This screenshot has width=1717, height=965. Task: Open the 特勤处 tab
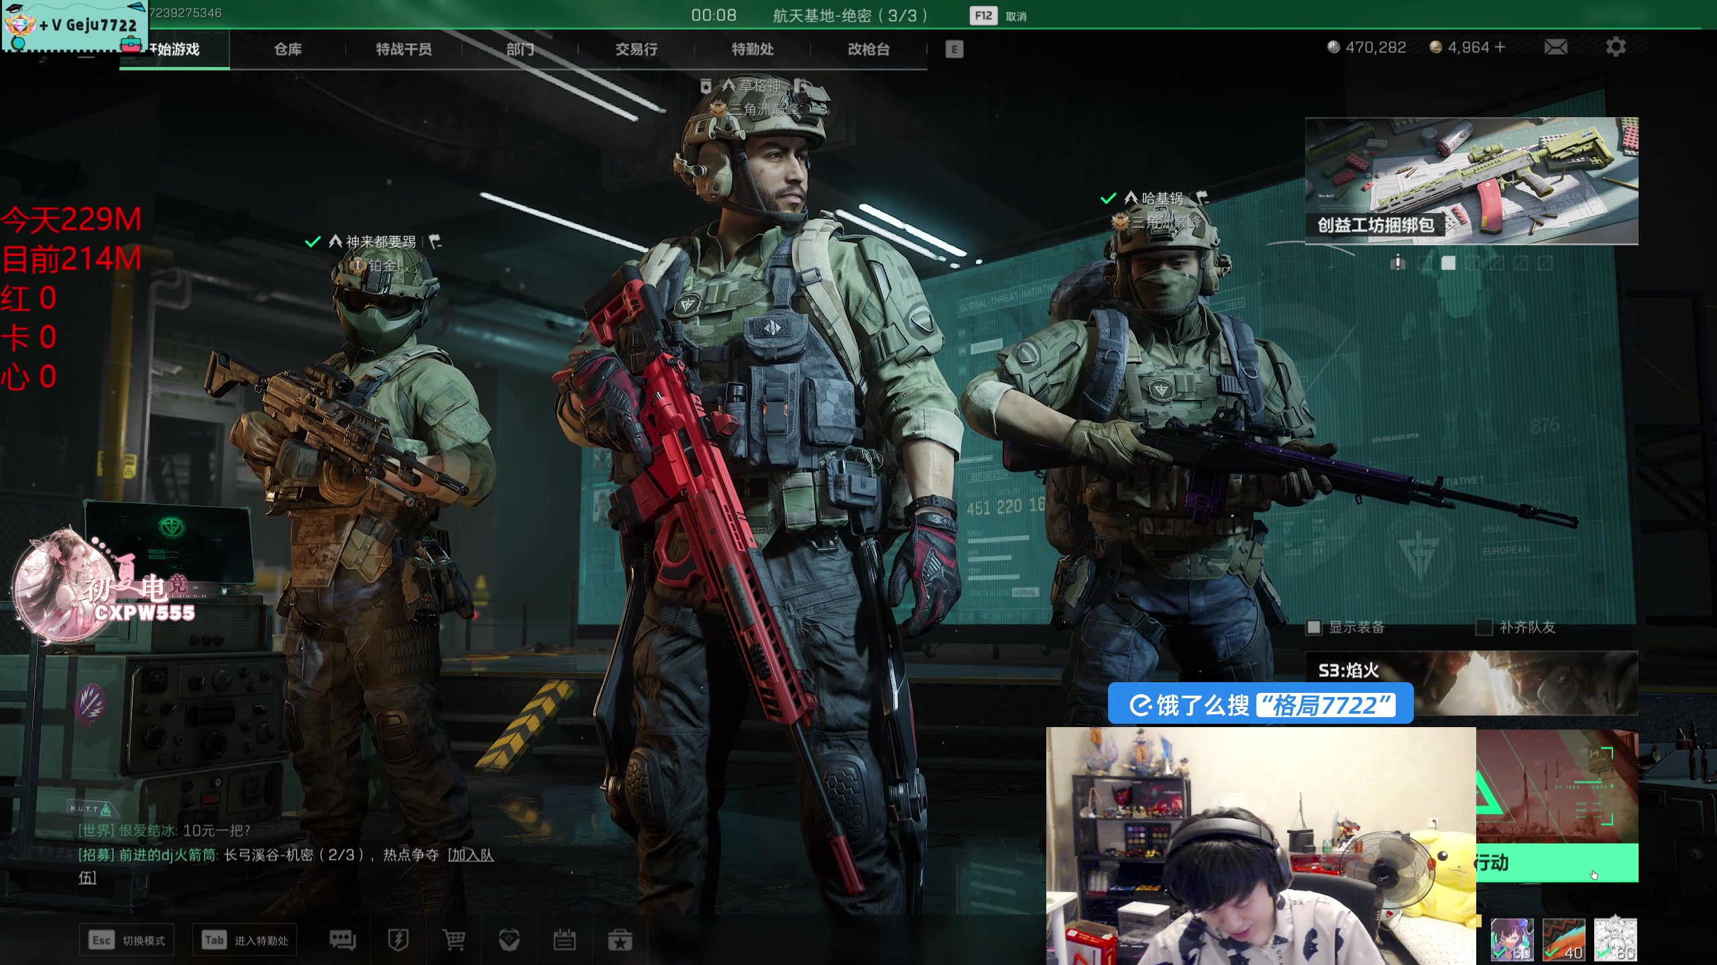pos(753,49)
